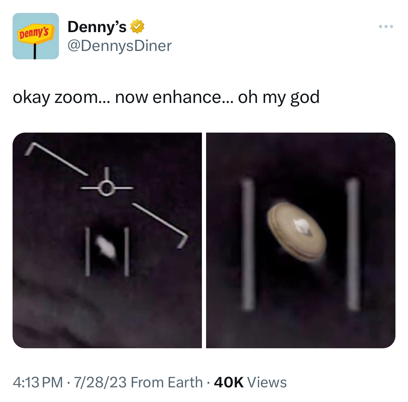
Task: Click the left vertical bar in right image
Action: click(248, 244)
